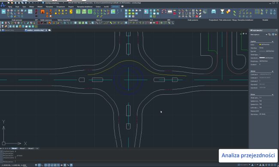
Task: Toggle PICKADD icon in the Właściwości panel
Action: 270,35
